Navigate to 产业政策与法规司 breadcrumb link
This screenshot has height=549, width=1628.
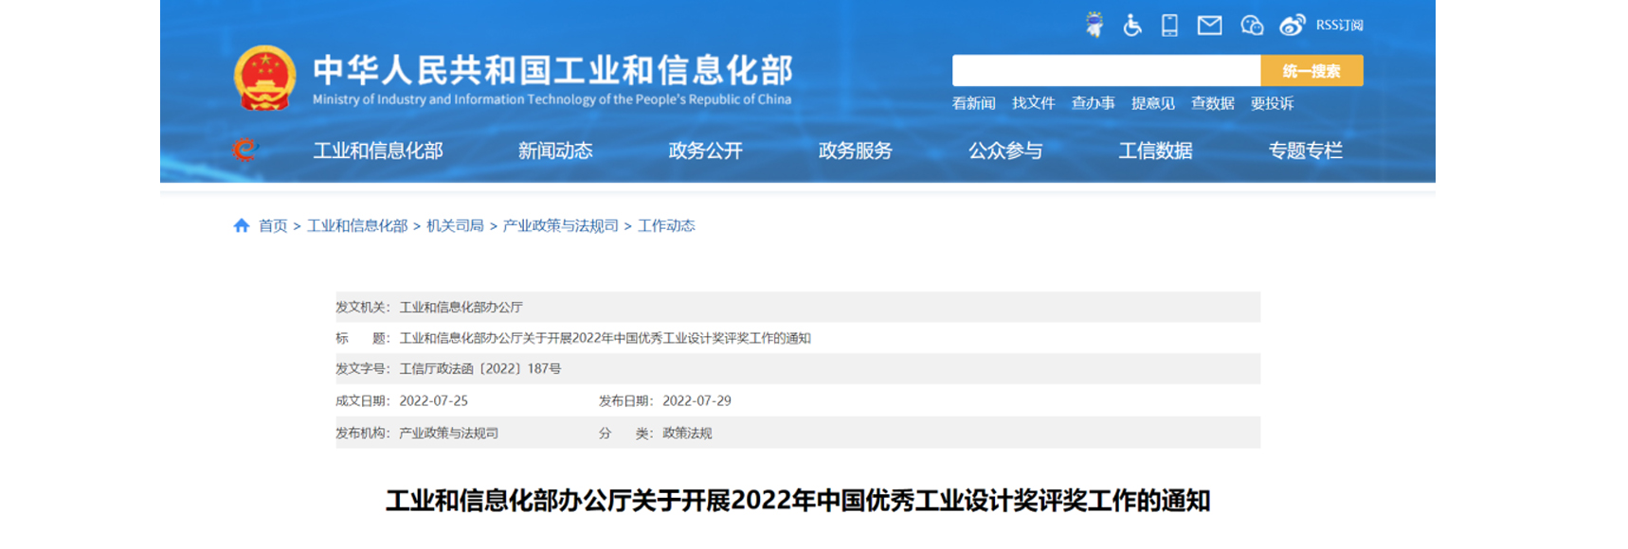(560, 225)
